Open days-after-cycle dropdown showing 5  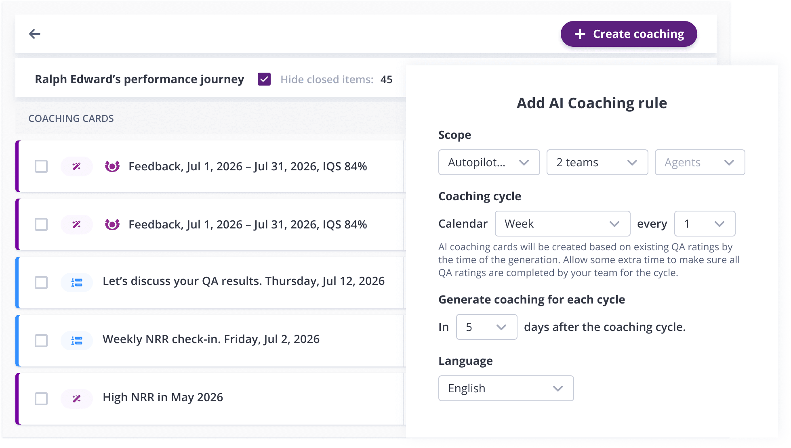click(x=486, y=327)
